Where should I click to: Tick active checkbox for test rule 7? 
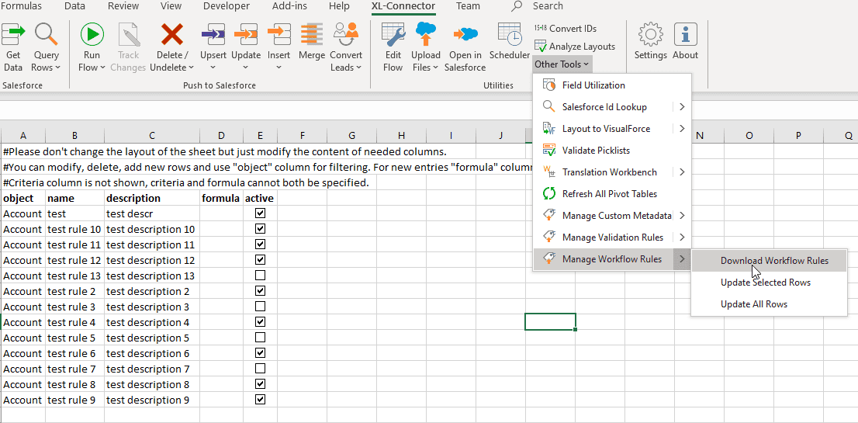pyautogui.click(x=261, y=369)
